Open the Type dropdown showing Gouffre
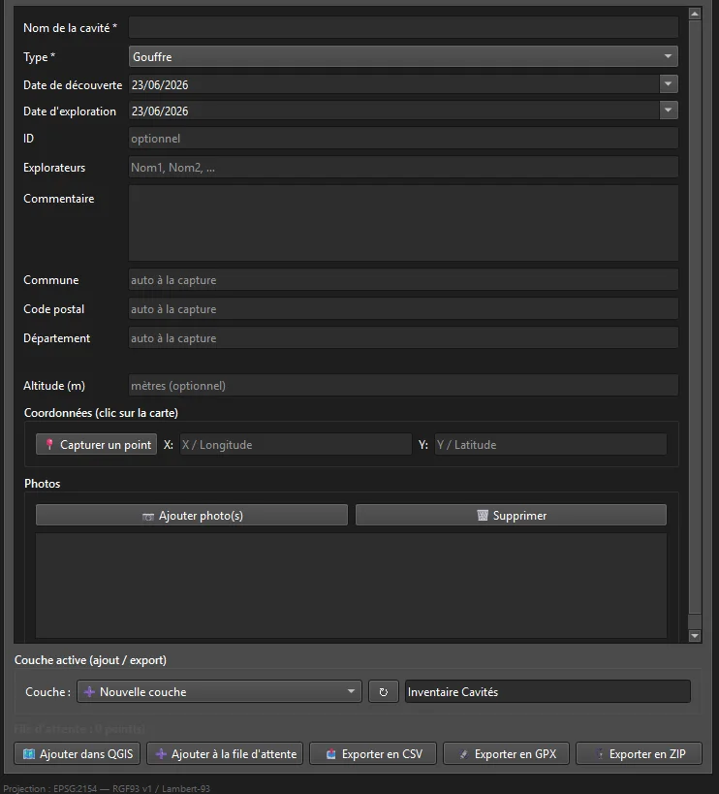This screenshot has height=794, width=719. (x=403, y=56)
